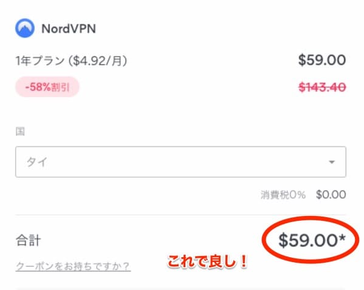Click the NordVPN mountain logo icon
The image size is (364, 290).
click(25, 29)
